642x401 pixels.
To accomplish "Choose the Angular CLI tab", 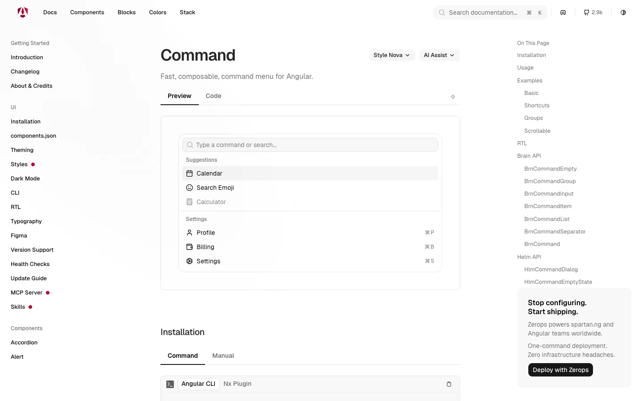I will tap(198, 384).
